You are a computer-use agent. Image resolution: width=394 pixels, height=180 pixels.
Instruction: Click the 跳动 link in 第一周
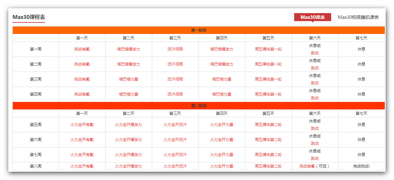pyautogui.click(x=315, y=53)
